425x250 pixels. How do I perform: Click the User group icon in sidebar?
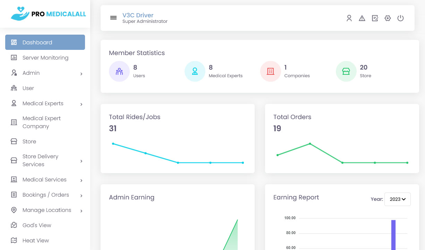[x=14, y=88]
